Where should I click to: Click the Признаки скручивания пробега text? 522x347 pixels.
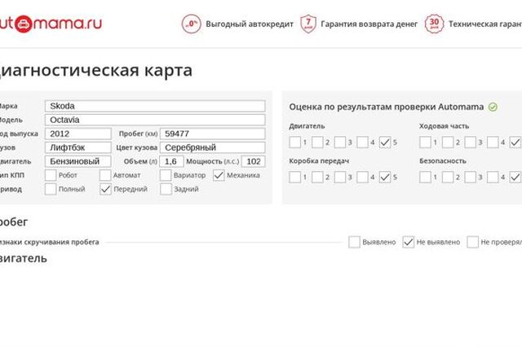[x=49, y=242]
